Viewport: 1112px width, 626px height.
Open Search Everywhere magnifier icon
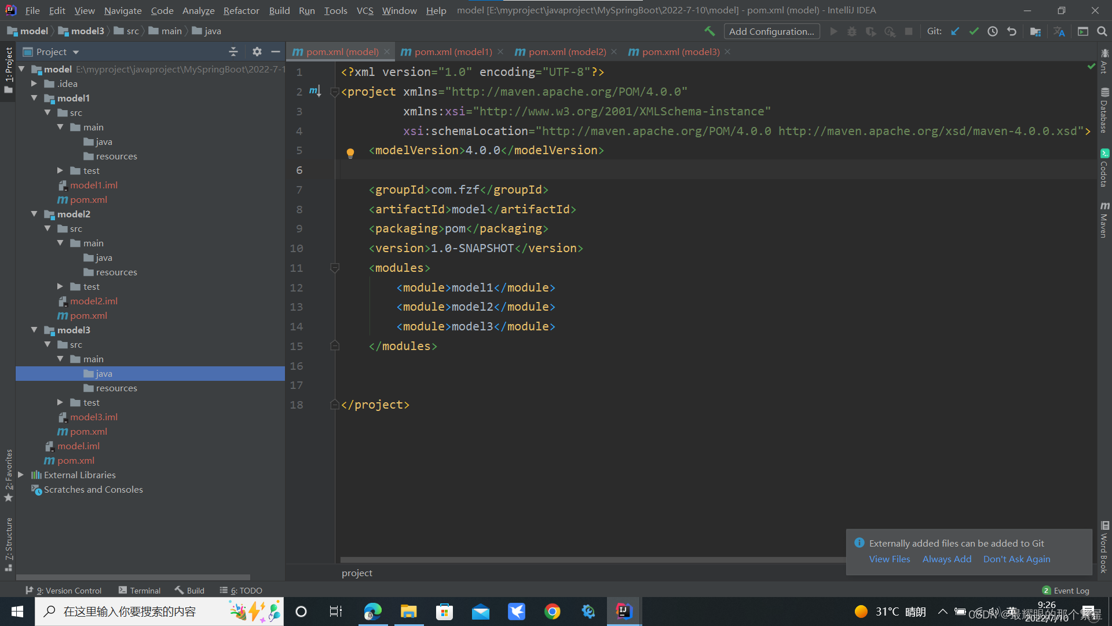(x=1102, y=31)
